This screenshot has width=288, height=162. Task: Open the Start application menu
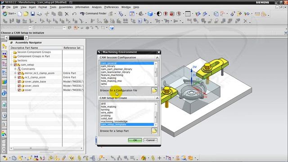(x=9, y=13)
